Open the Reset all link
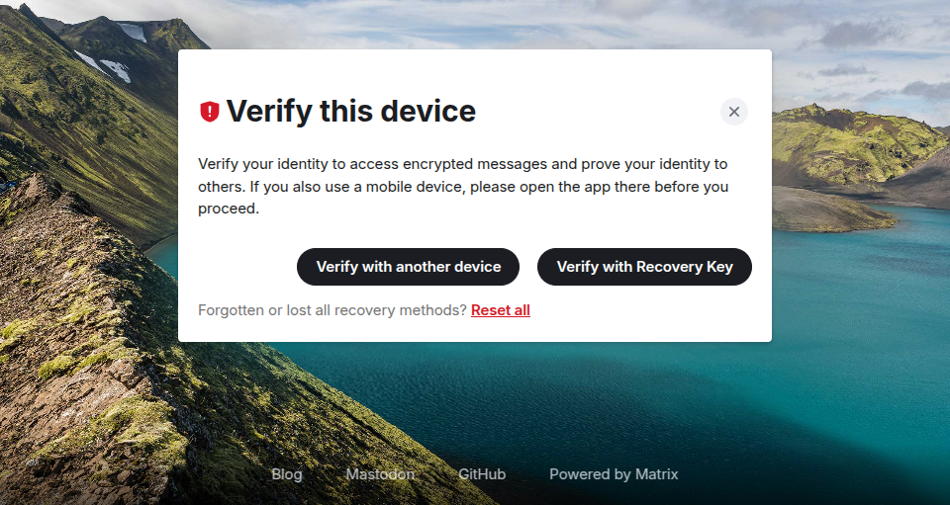Viewport: 950px width, 505px height. pos(500,310)
